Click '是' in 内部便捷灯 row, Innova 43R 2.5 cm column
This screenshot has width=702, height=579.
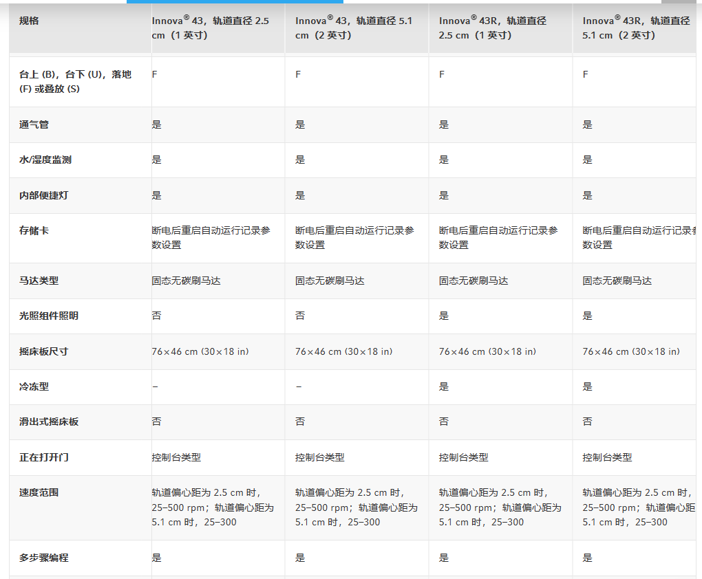pos(444,195)
